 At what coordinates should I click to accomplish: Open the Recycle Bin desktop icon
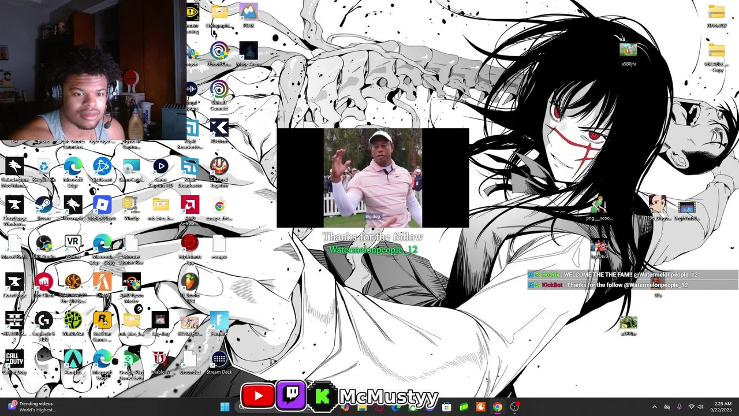44,170
